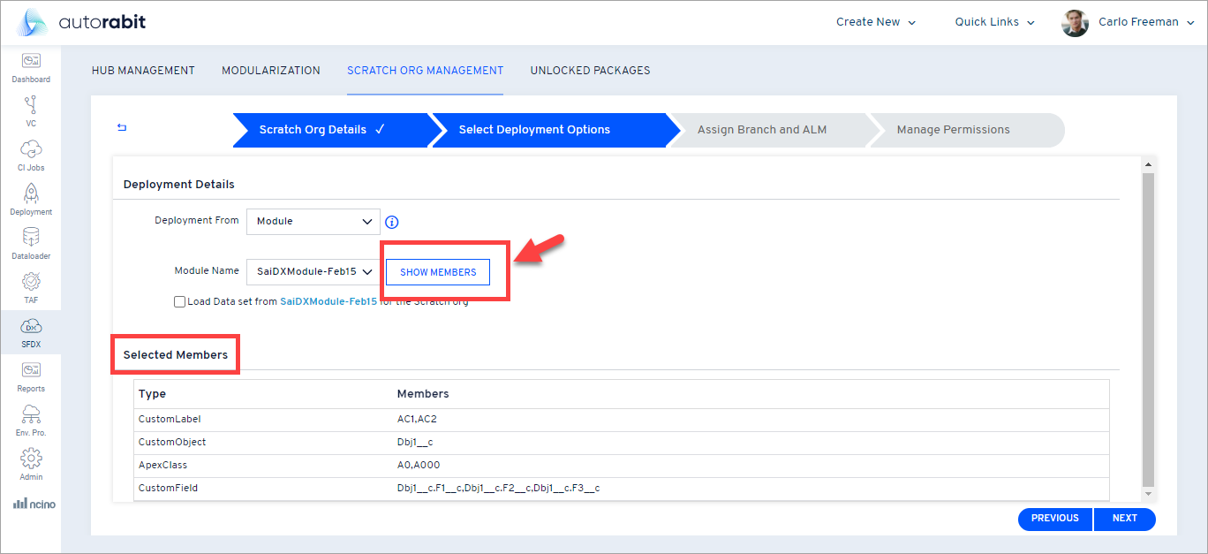Open the Deployment rocket icon
1208x554 pixels.
pyautogui.click(x=31, y=194)
